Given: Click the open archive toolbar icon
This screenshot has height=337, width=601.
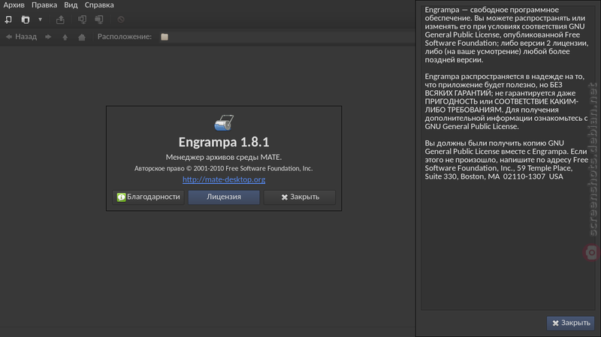Looking at the screenshot, I should click(x=26, y=20).
